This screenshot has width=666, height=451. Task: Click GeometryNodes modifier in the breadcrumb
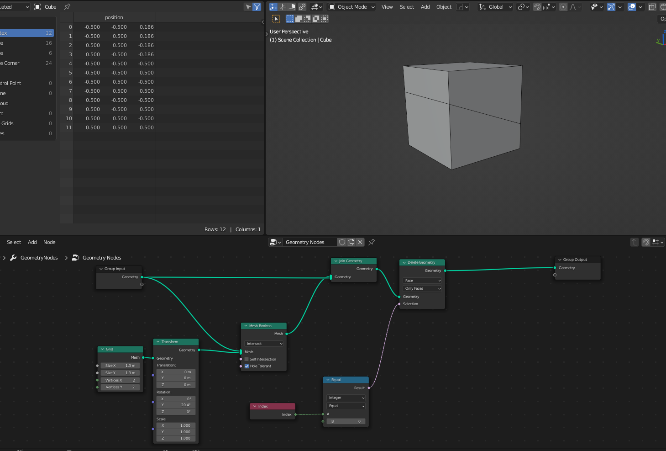pos(39,258)
